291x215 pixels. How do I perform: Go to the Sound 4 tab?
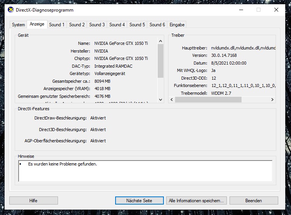tap(117, 25)
